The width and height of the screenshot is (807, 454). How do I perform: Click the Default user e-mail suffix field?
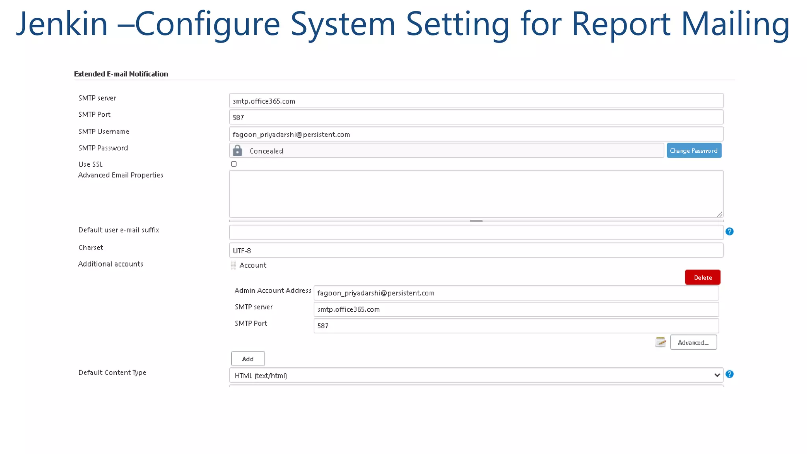[476, 232]
